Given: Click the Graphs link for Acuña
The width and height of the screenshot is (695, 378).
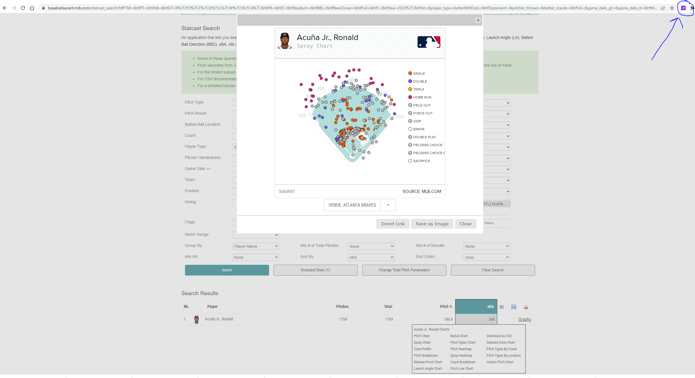Looking at the screenshot, I should (525, 320).
